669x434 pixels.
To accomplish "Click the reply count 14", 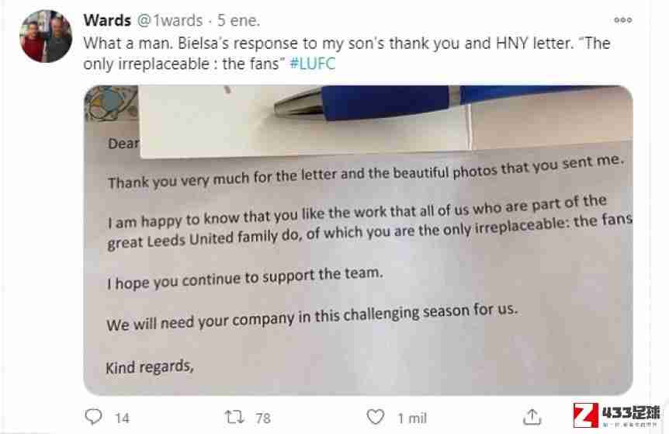I will pos(122,418).
